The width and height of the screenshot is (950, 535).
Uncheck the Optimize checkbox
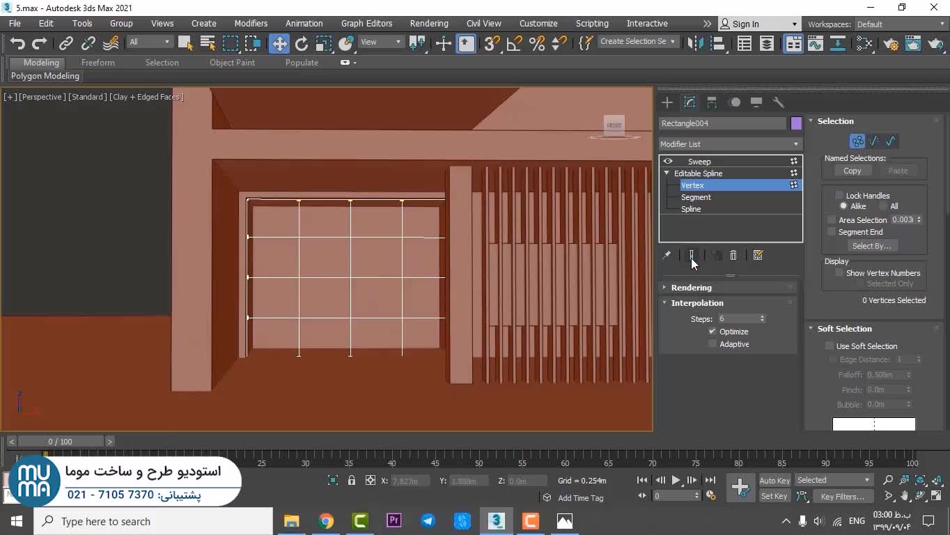[x=712, y=332]
